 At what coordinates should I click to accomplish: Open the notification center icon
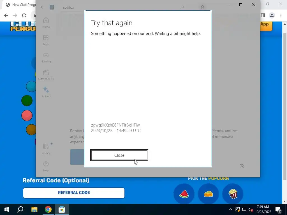coord(278,209)
